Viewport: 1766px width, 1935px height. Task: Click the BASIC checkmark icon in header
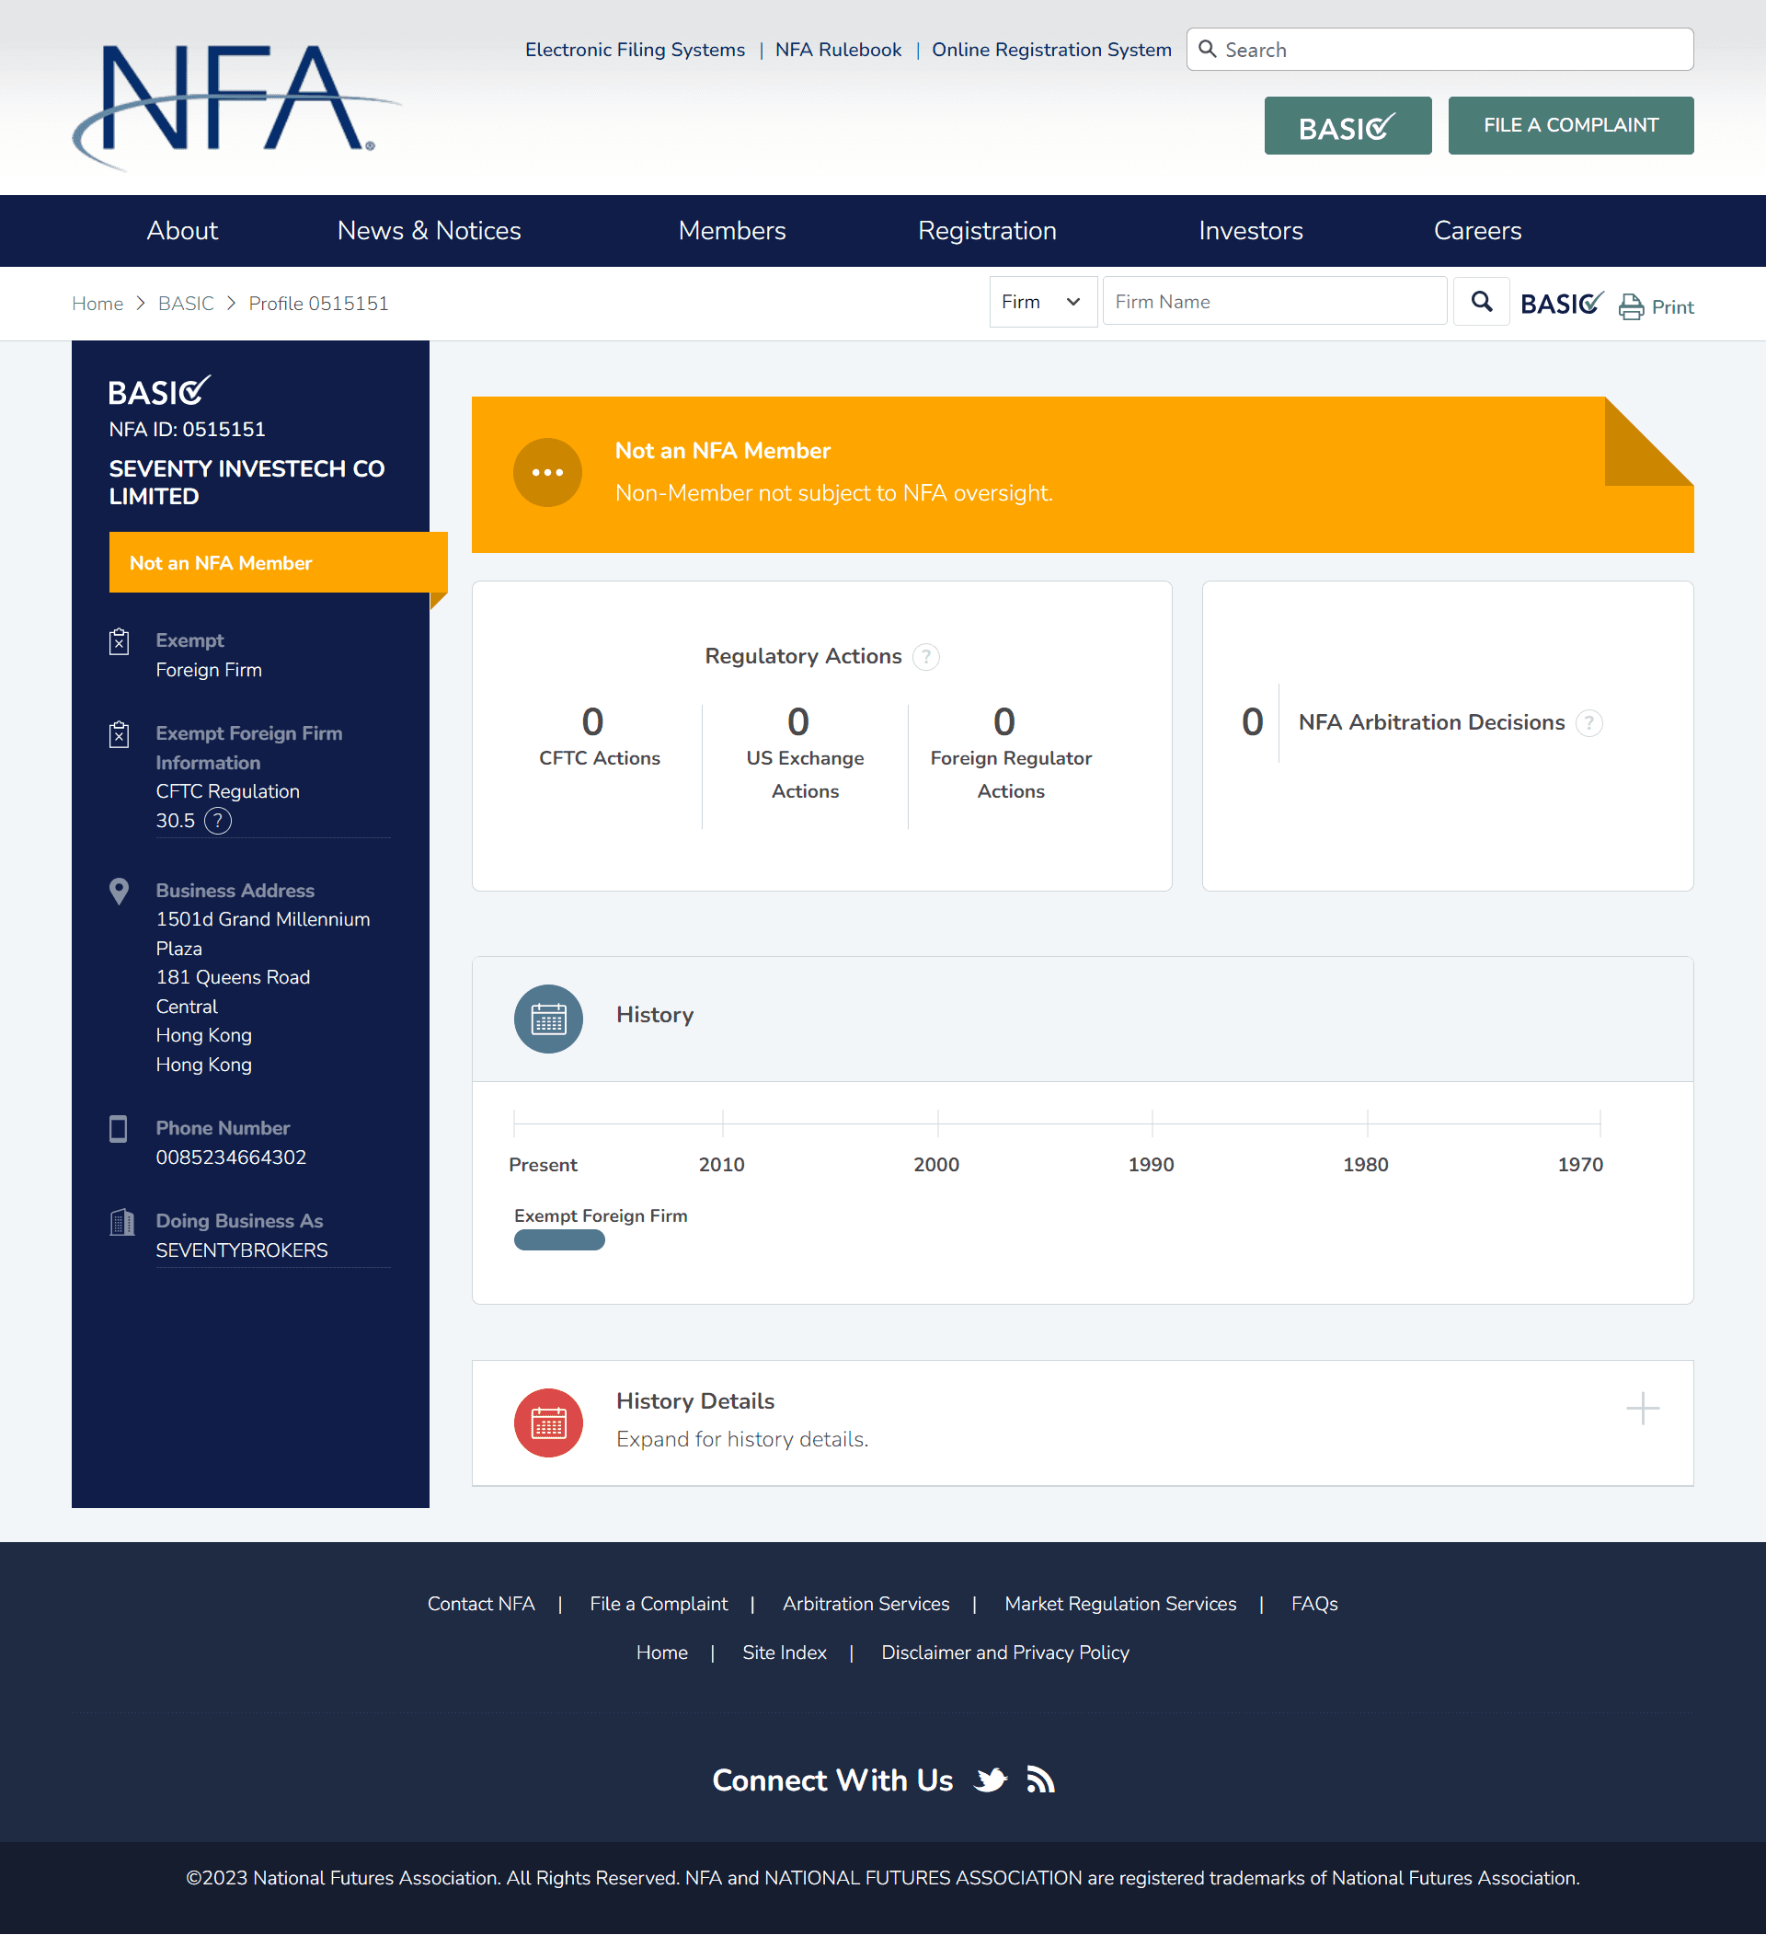(1348, 126)
